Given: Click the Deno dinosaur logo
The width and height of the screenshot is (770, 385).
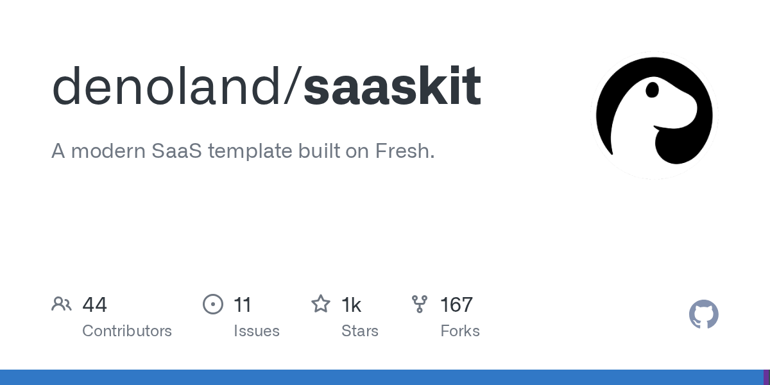Looking at the screenshot, I should coord(654,116).
